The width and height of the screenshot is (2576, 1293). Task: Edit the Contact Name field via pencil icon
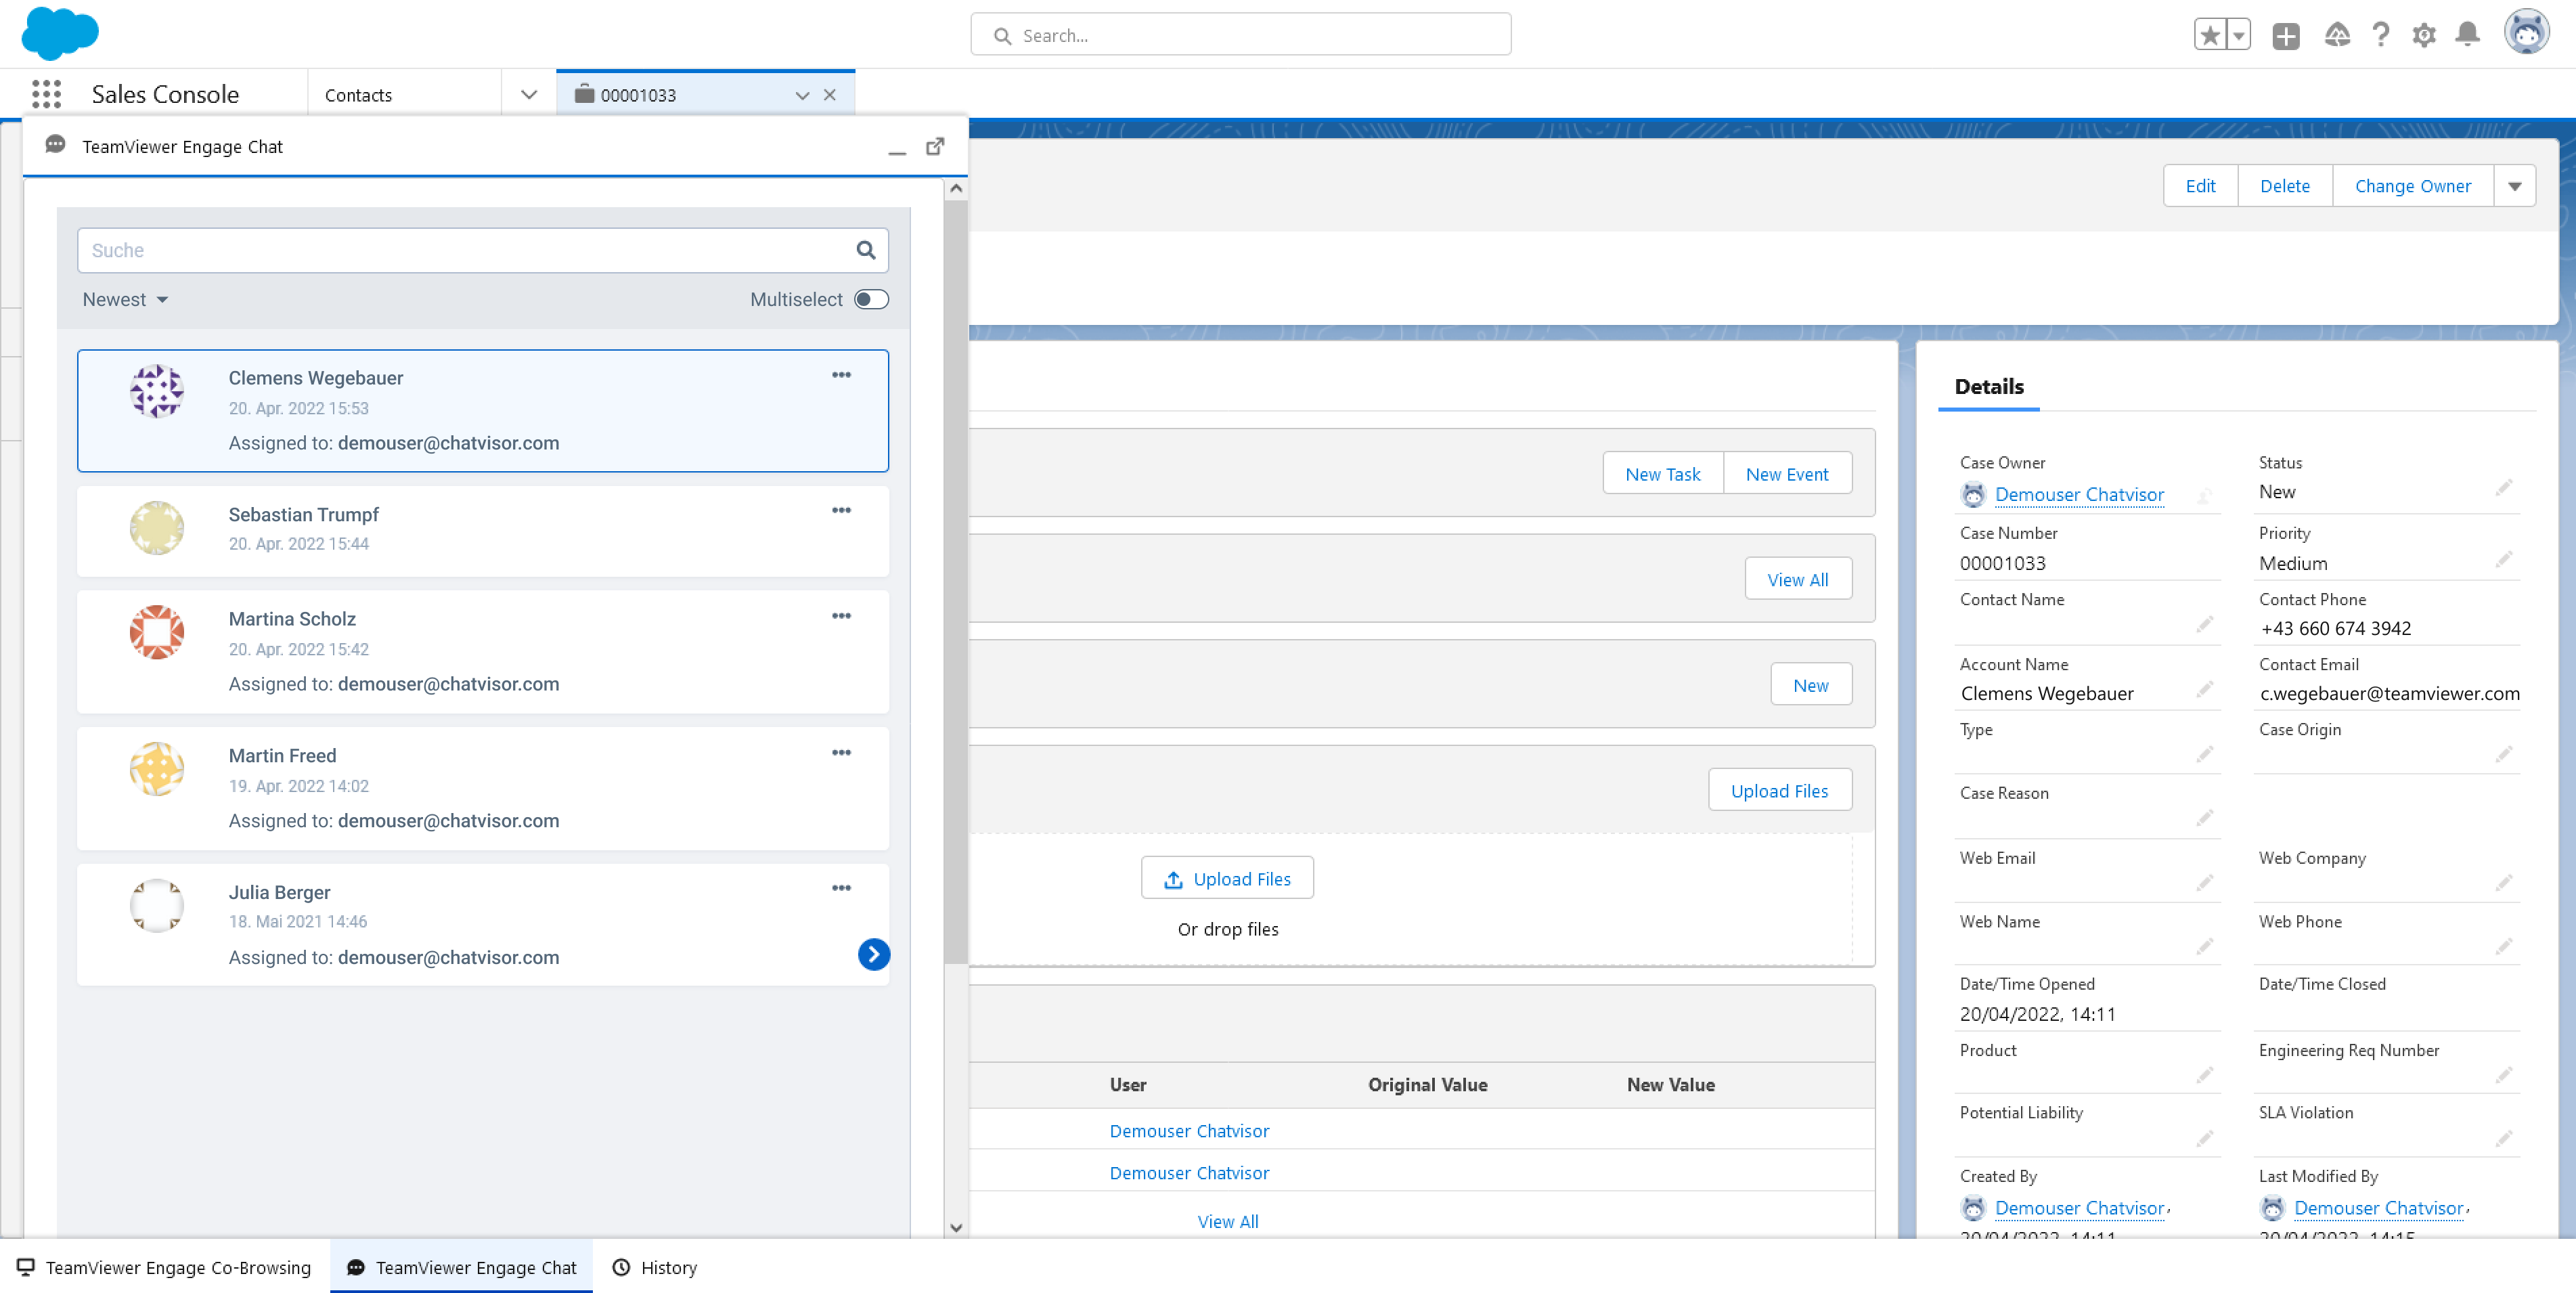click(2204, 625)
